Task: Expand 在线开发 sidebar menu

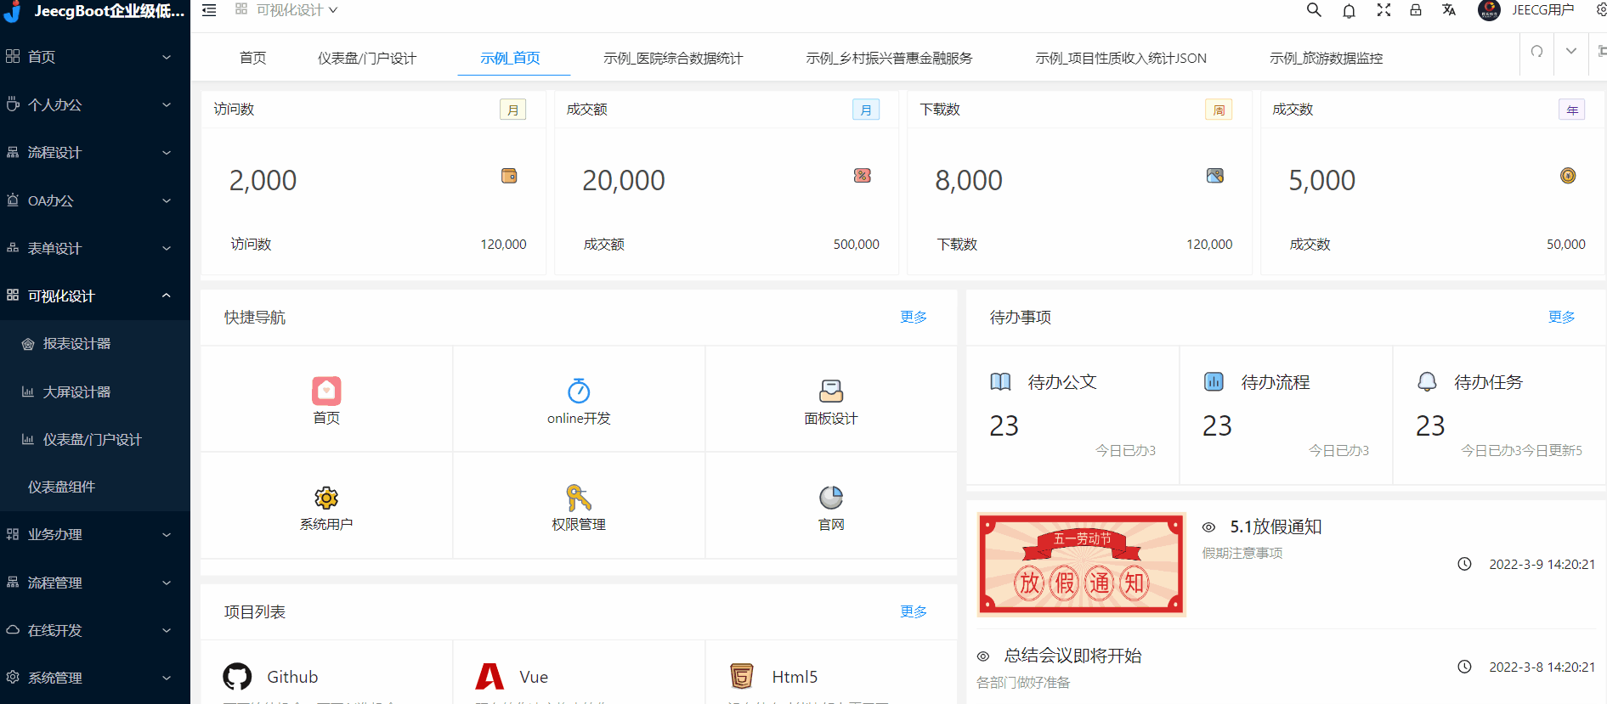Action: point(95,630)
